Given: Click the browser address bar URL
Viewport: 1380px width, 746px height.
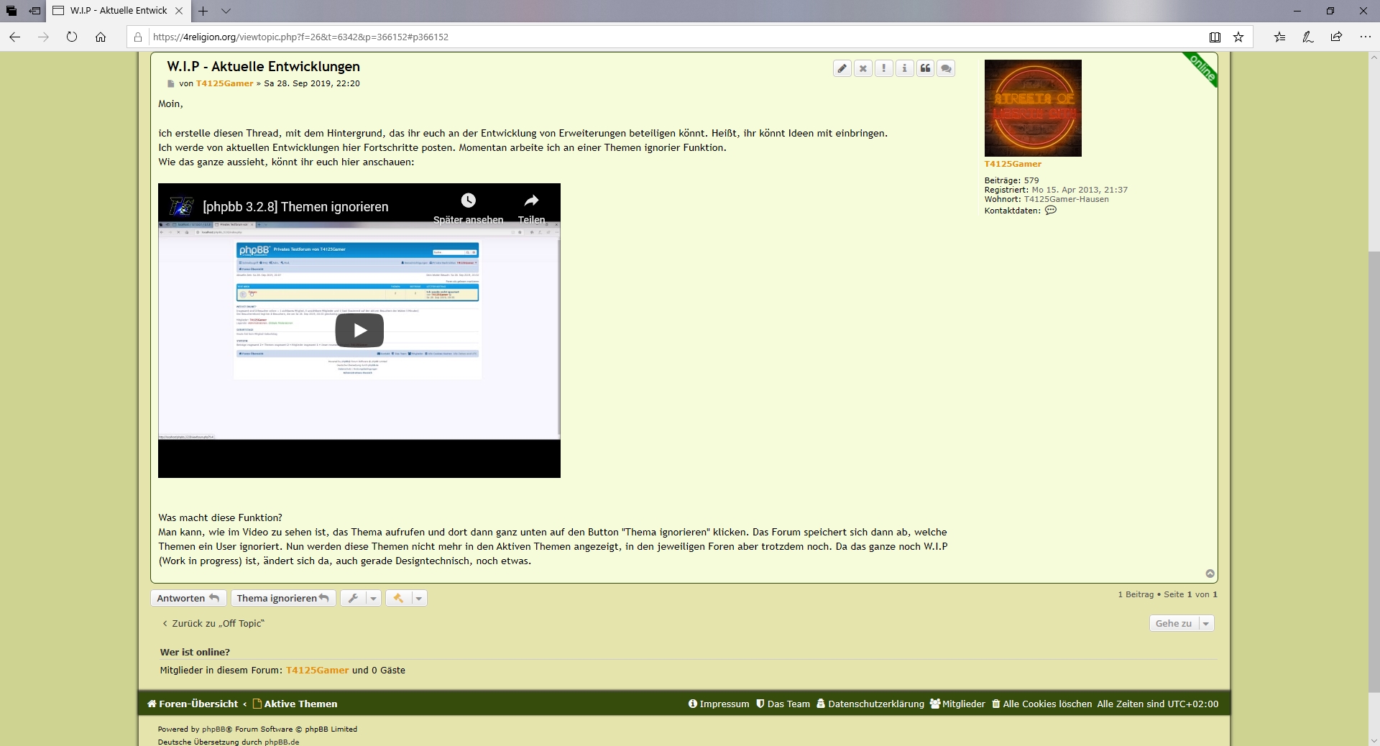Looking at the screenshot, I should click(300, 37).
